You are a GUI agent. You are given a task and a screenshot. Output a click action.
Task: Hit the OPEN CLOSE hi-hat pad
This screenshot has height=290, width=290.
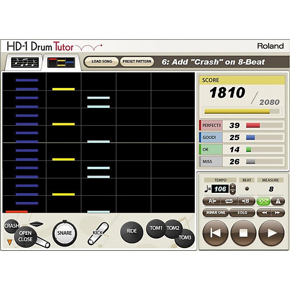click(26, 236)
